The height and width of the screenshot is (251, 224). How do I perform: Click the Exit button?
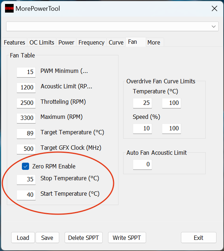click(x=199, y=238)
